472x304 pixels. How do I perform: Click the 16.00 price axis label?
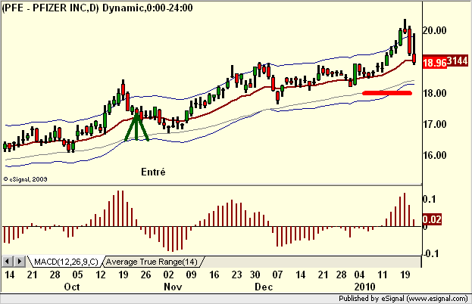pos(435,155)
